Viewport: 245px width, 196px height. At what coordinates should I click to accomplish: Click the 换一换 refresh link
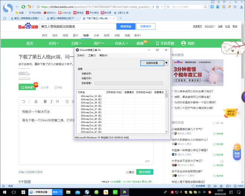tap(218, 123)
